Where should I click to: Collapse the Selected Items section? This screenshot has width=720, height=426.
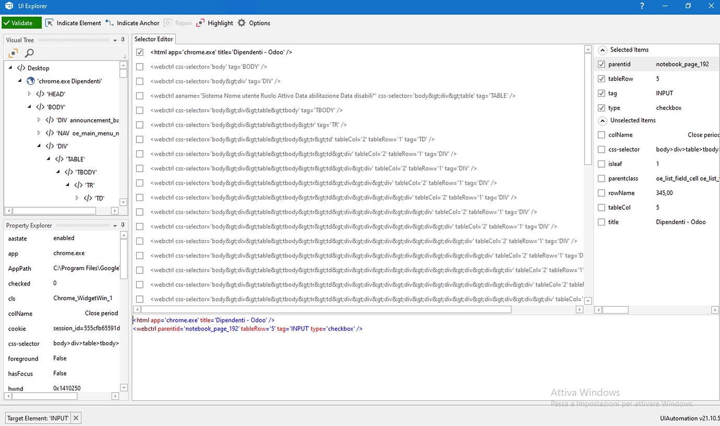point(602,49)
